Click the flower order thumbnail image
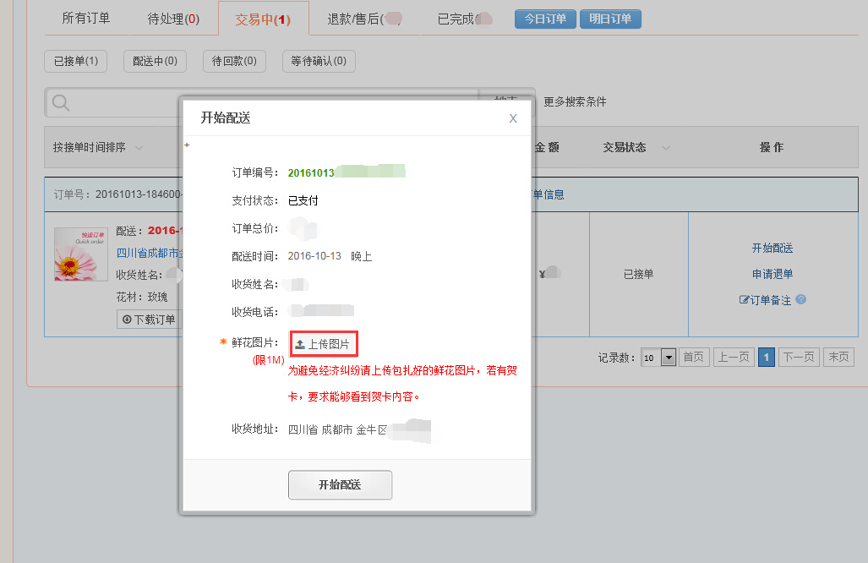Image resolution: width=868 pixels, height=563 pixels. click(x=81, y=254)
